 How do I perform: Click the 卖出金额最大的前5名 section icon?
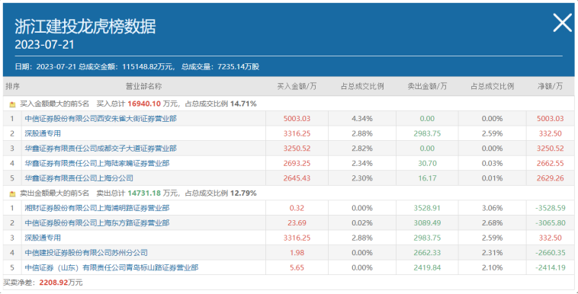pyautogui.click(x=12, y=193)
